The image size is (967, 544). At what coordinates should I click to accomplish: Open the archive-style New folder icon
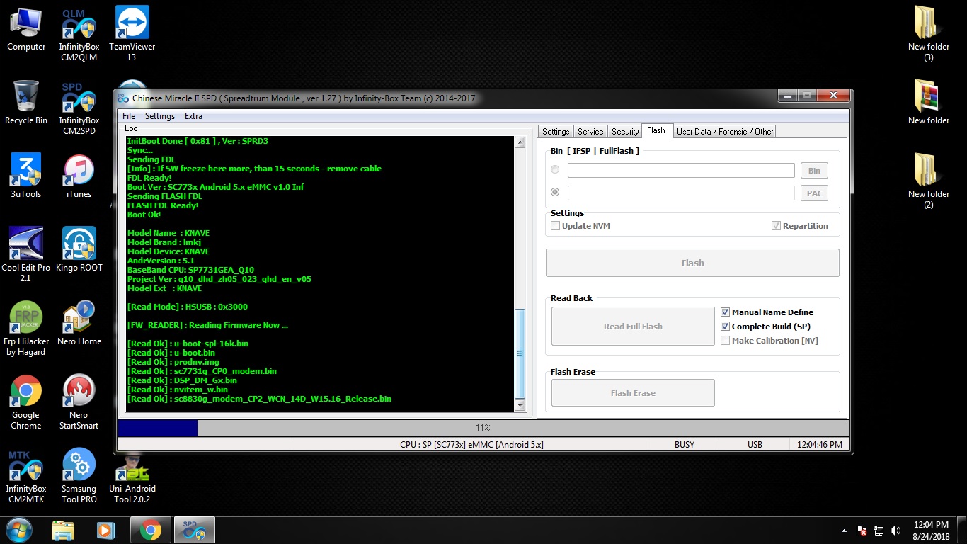929,103
